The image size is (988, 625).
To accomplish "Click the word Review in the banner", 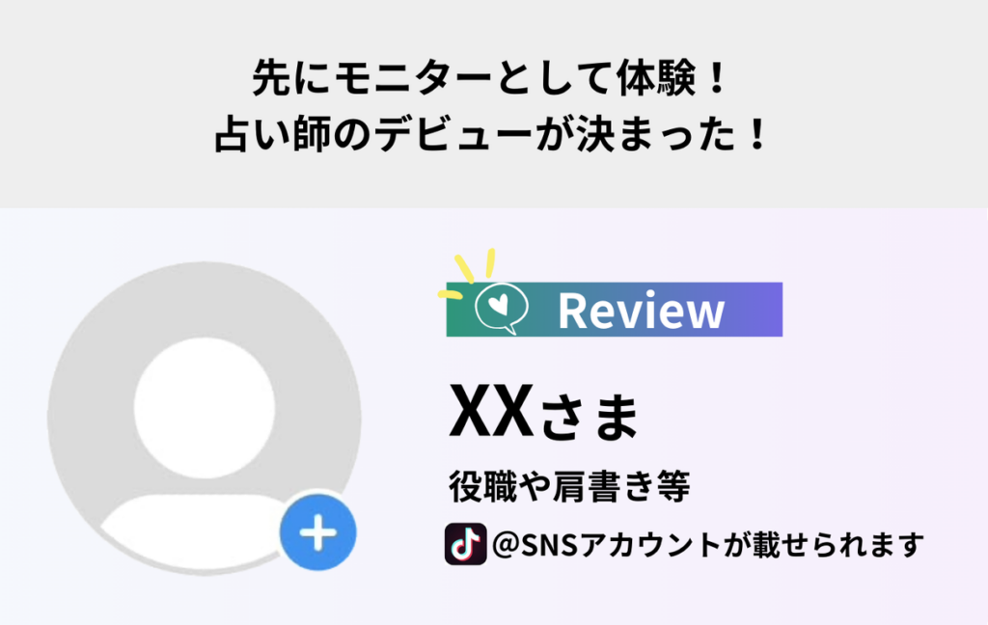I will point(642,311).
